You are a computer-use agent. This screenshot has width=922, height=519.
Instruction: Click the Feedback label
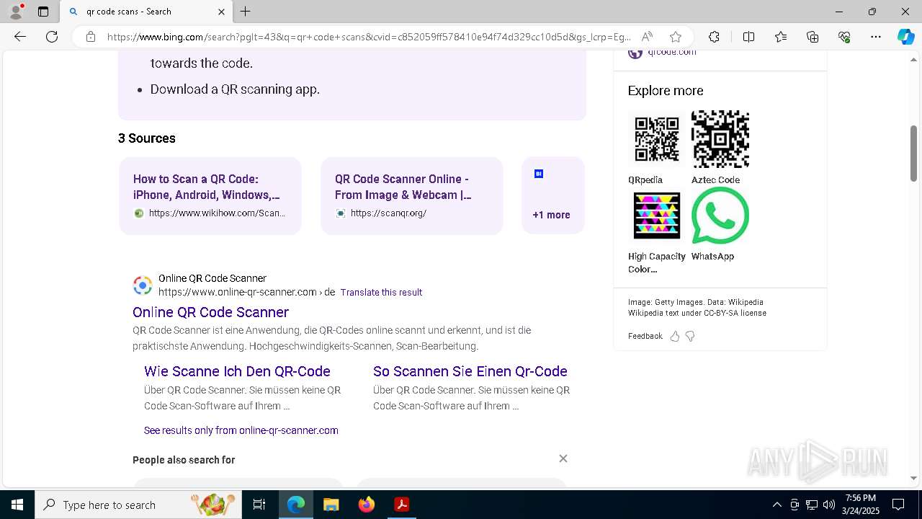pyautogui.click(x=645, y=336)
